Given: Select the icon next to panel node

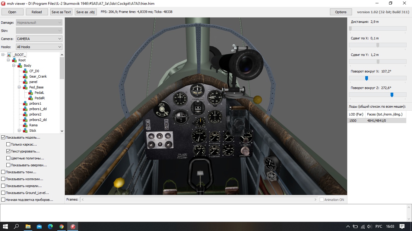Looking at the screenshot, I should coord(25,82).
